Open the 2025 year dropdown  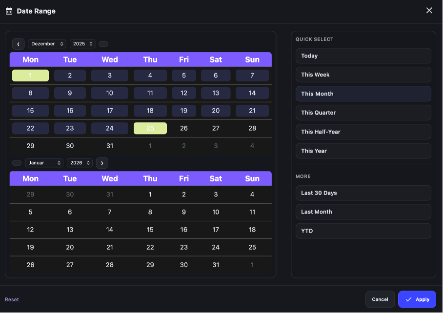[82, 44]
